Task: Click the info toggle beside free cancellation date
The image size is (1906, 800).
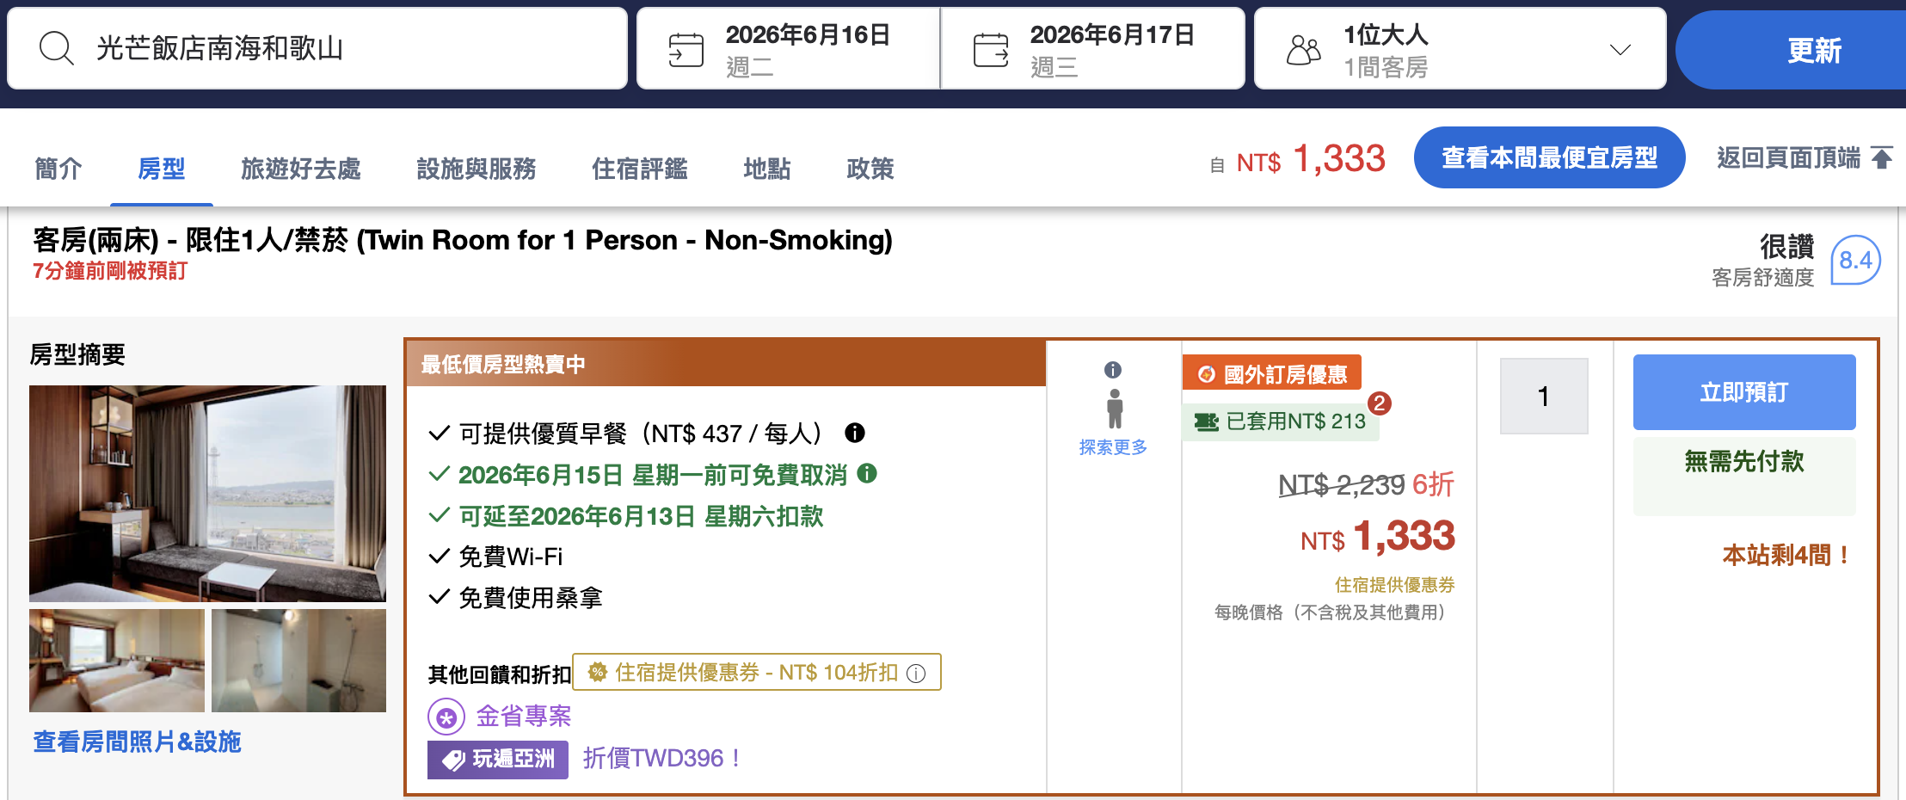Action: coord(870,474)
